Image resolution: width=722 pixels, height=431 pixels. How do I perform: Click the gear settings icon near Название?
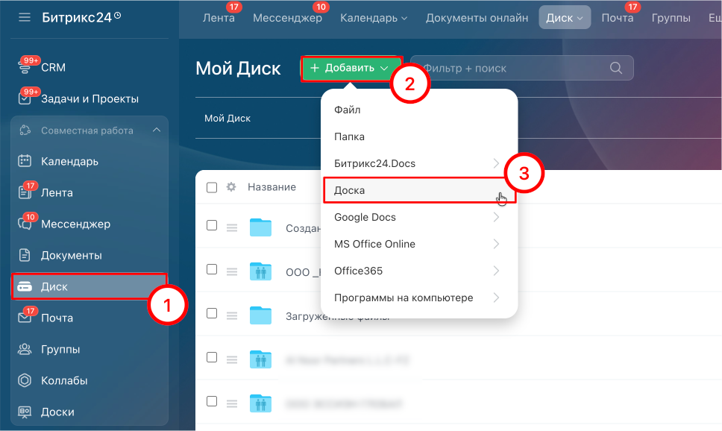pos(231,187)
